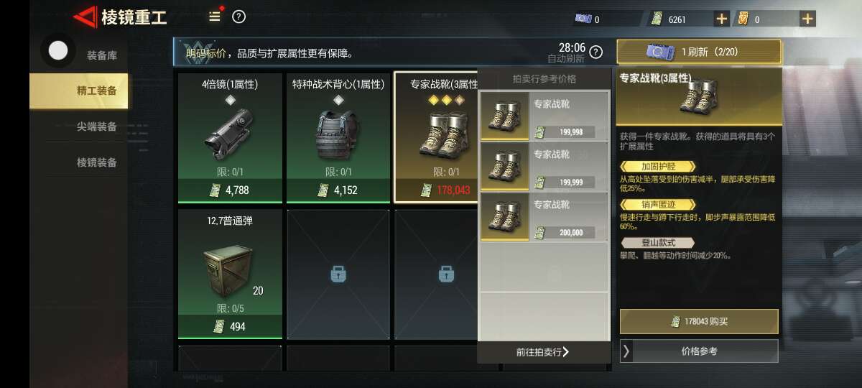Click the red arrow logo back icon
Screen dimensions: 862x388
point(85,17)
